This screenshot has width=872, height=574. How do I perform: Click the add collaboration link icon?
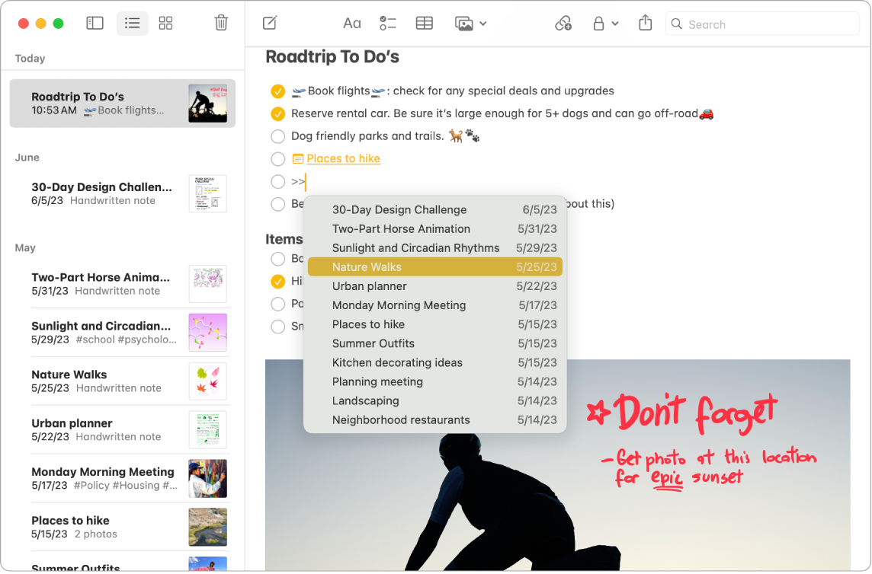coord(563,23)
